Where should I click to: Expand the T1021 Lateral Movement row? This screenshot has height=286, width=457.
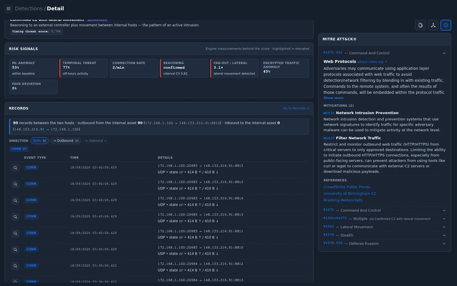[384, 227]
